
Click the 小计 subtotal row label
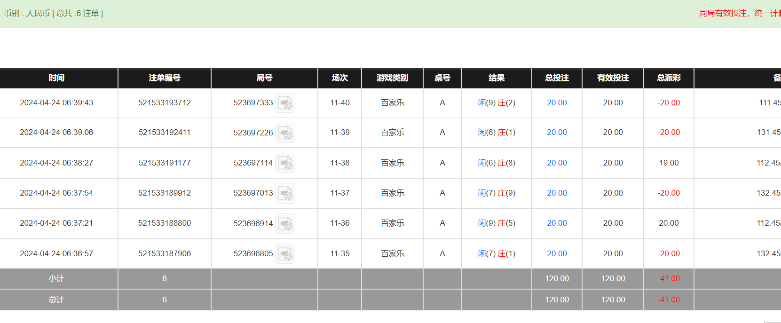click(56, 279)
